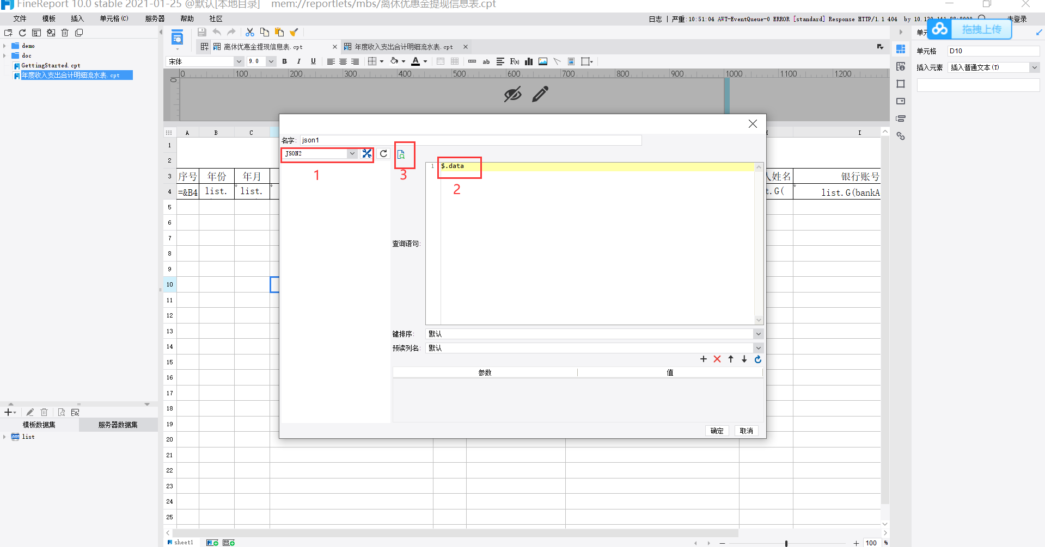Screen dimensions: 1045x547
Task: Undo the last action
Action: (x=217, y=32)
